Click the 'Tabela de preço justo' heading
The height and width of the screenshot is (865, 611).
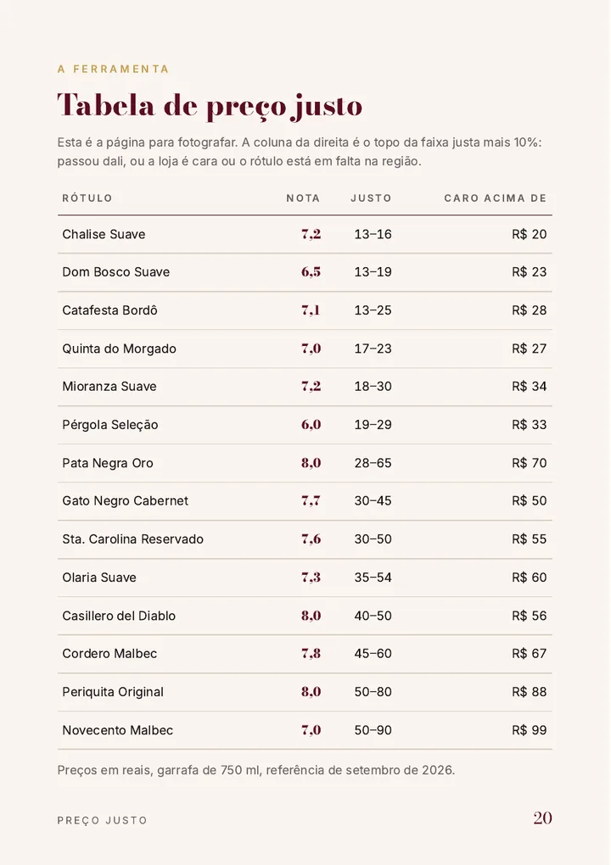click(x=210, y=105)
